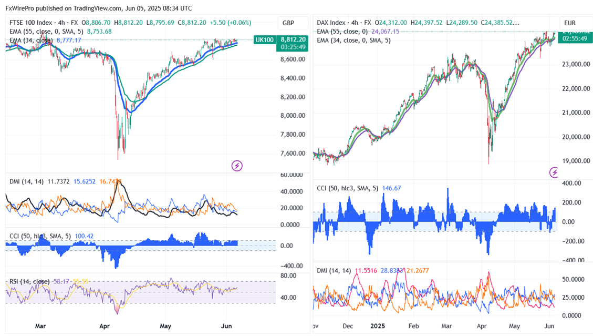Click the 8,000.00 price axis label

point(293,116)
